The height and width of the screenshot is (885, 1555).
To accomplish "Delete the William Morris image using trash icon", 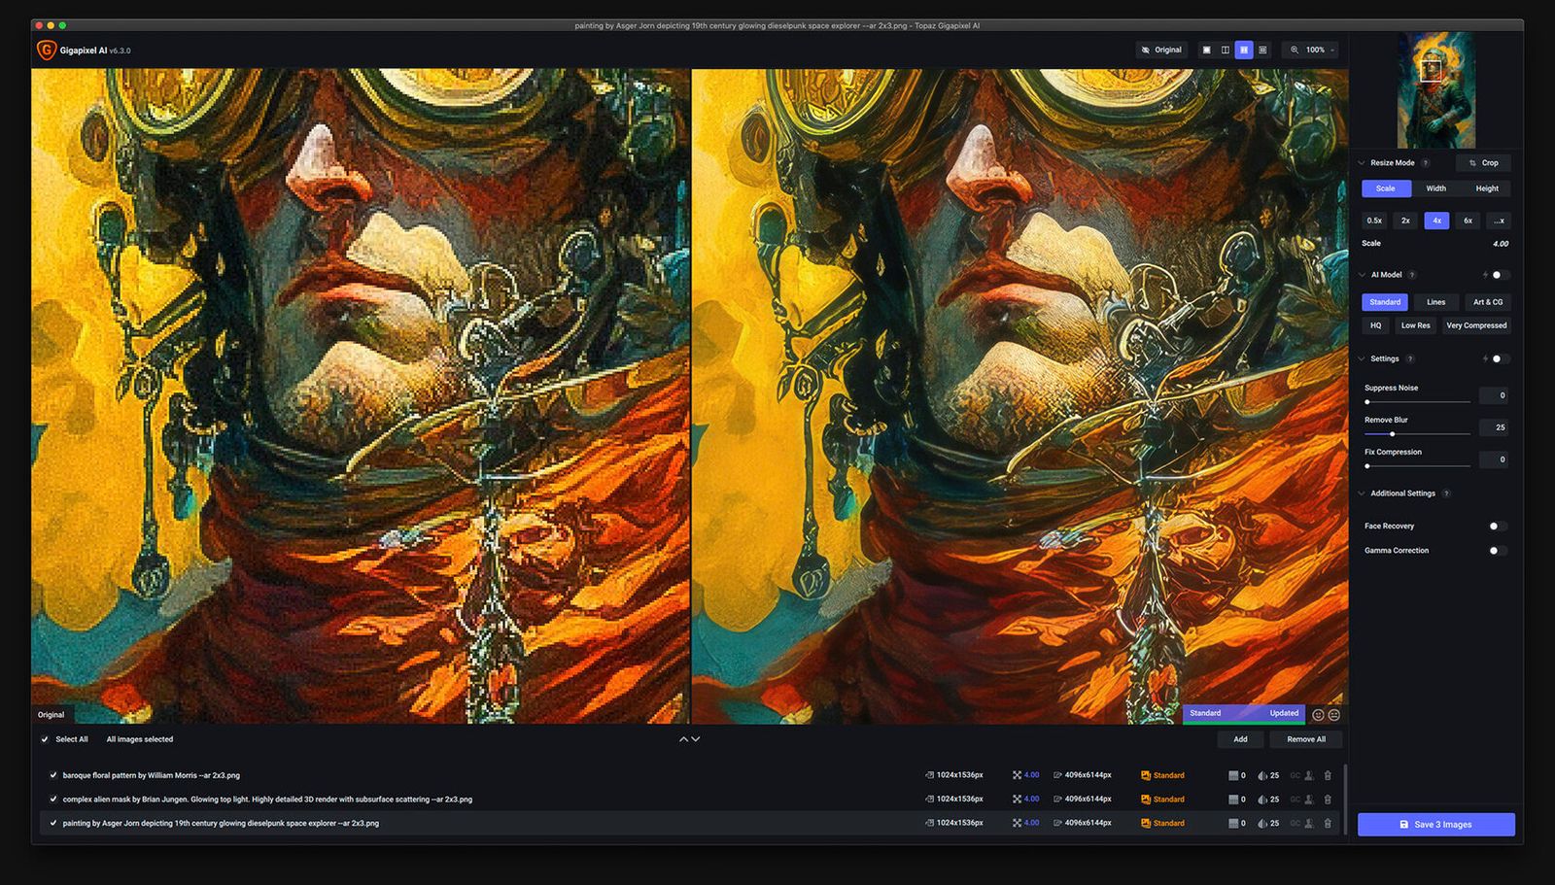I will 1329,775.
